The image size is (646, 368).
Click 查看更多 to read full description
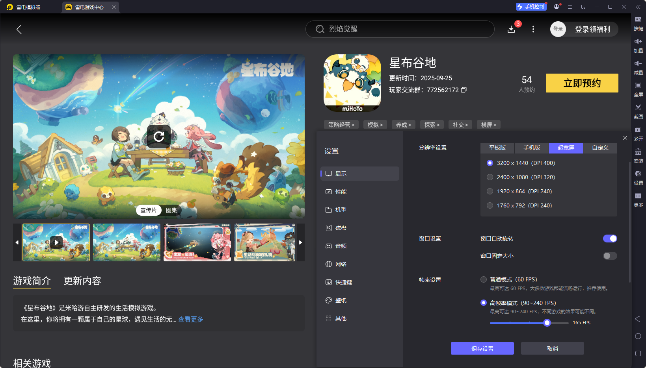(x=190, y=319)
